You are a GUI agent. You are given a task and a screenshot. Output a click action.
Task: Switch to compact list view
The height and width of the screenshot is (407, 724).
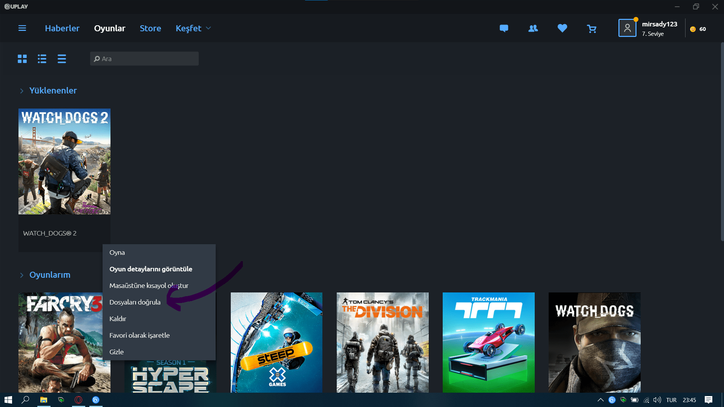pyautogui.click(x=62, y=59)
